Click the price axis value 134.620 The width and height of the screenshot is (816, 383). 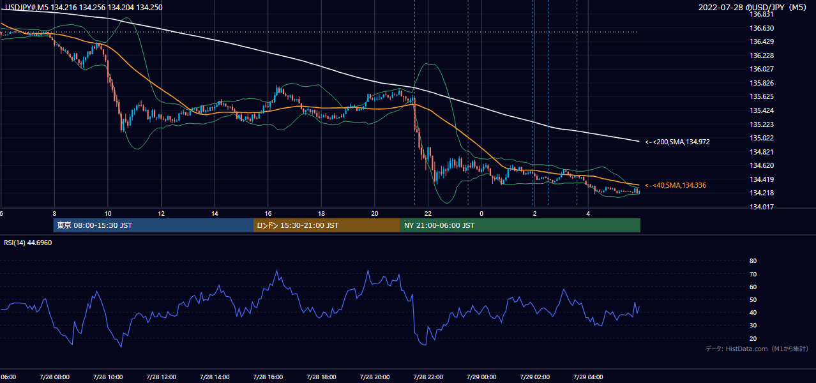(x=762, y=165)
